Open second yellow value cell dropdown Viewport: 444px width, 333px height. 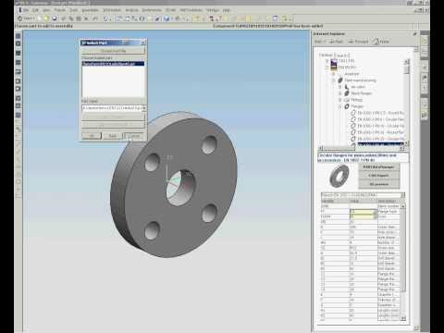(x=376, y=216)
